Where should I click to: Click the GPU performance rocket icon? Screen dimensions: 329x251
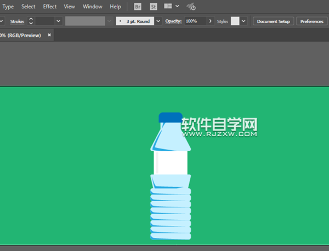191,7
